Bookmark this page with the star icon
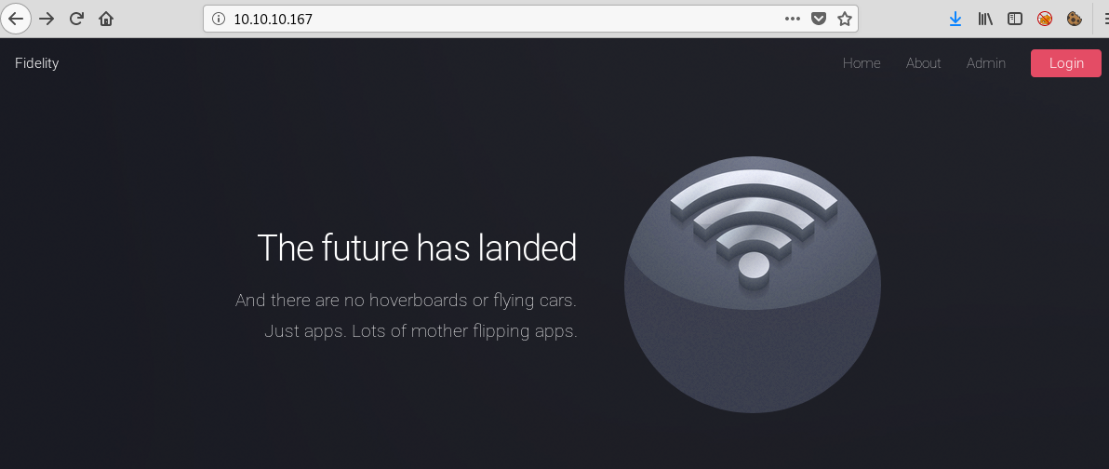This screenshot has width=1109, height=469. 845,20
